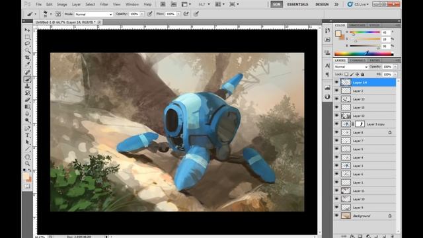Click toolbox background color swatch
This screenshot has width=423, height=238.
(29, 179)
